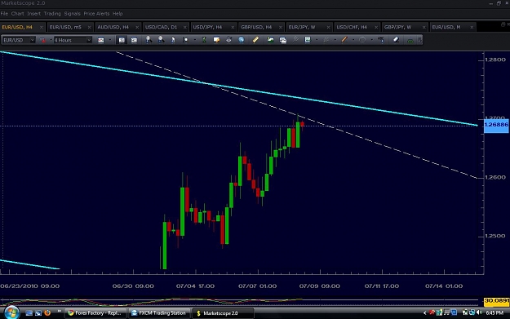
Task: Open the toolbar overflow options
Action: [x=420, y=40]
